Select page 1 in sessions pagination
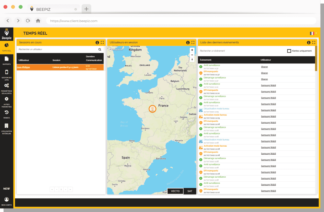This screenshot has width=324, height=212. pyautogui.click(x=61, y=189)
